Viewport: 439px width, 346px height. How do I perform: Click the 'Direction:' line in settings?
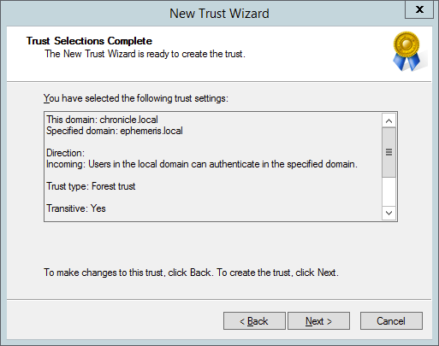(65, 153)
